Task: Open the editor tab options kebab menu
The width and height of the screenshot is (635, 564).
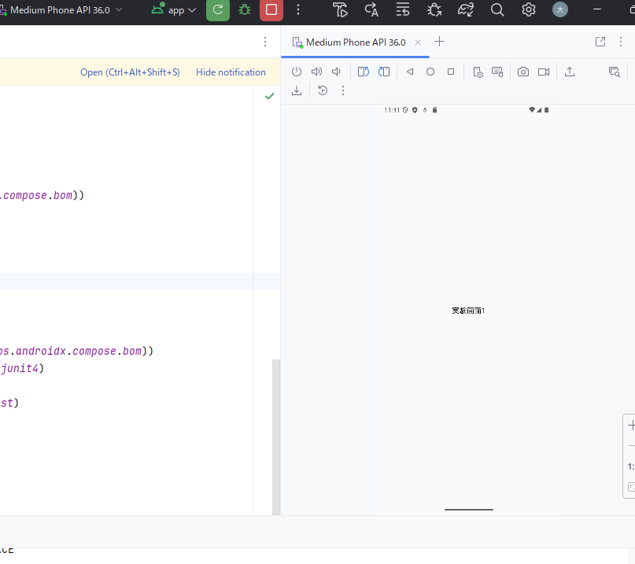Action: click(x=265, y=42)
